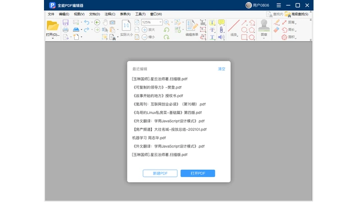The image size is (358, 202).
Task: Click the blue 打开PDF button
Action: point(198,173)
